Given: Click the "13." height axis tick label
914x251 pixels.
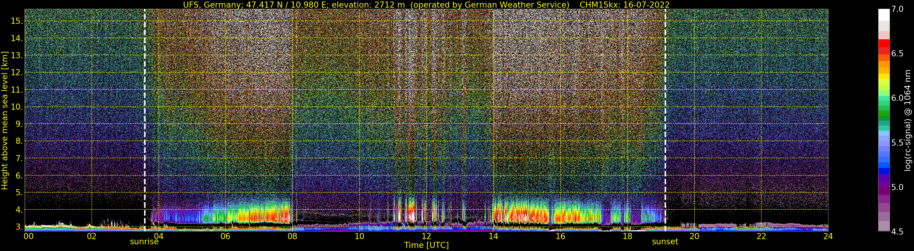Looking at the screenshot, I should pos(17,55).
